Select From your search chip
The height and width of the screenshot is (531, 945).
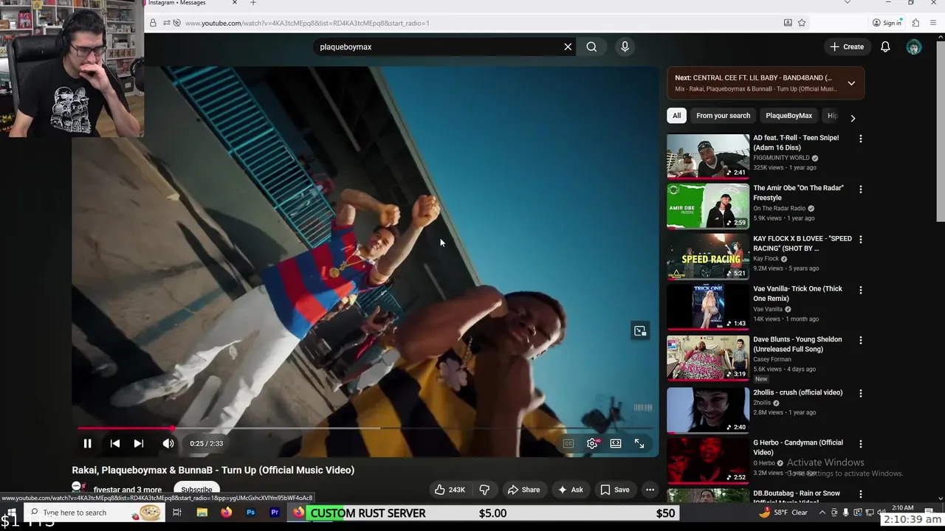(x=723, y=115)
